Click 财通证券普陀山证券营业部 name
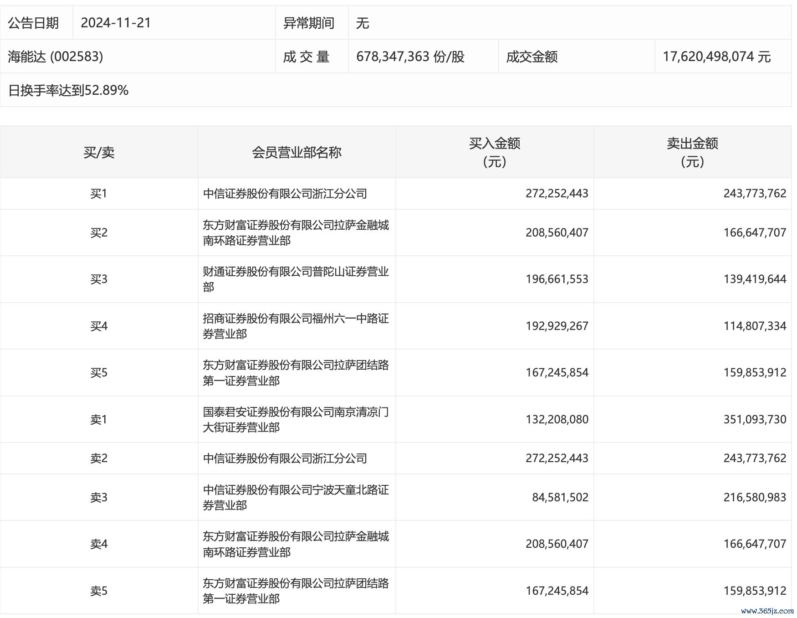The width and height of the screenshot is (797, 618). point(296,279)
